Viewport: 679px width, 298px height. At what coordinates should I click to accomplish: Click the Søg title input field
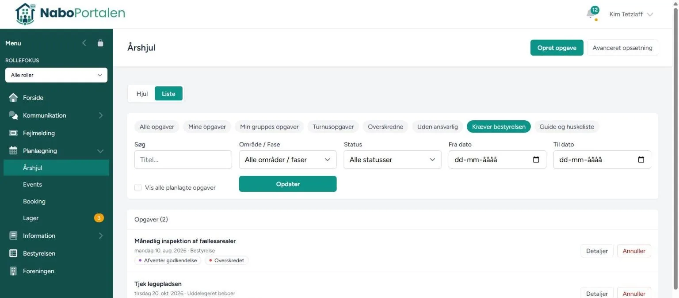pos(183,160)
